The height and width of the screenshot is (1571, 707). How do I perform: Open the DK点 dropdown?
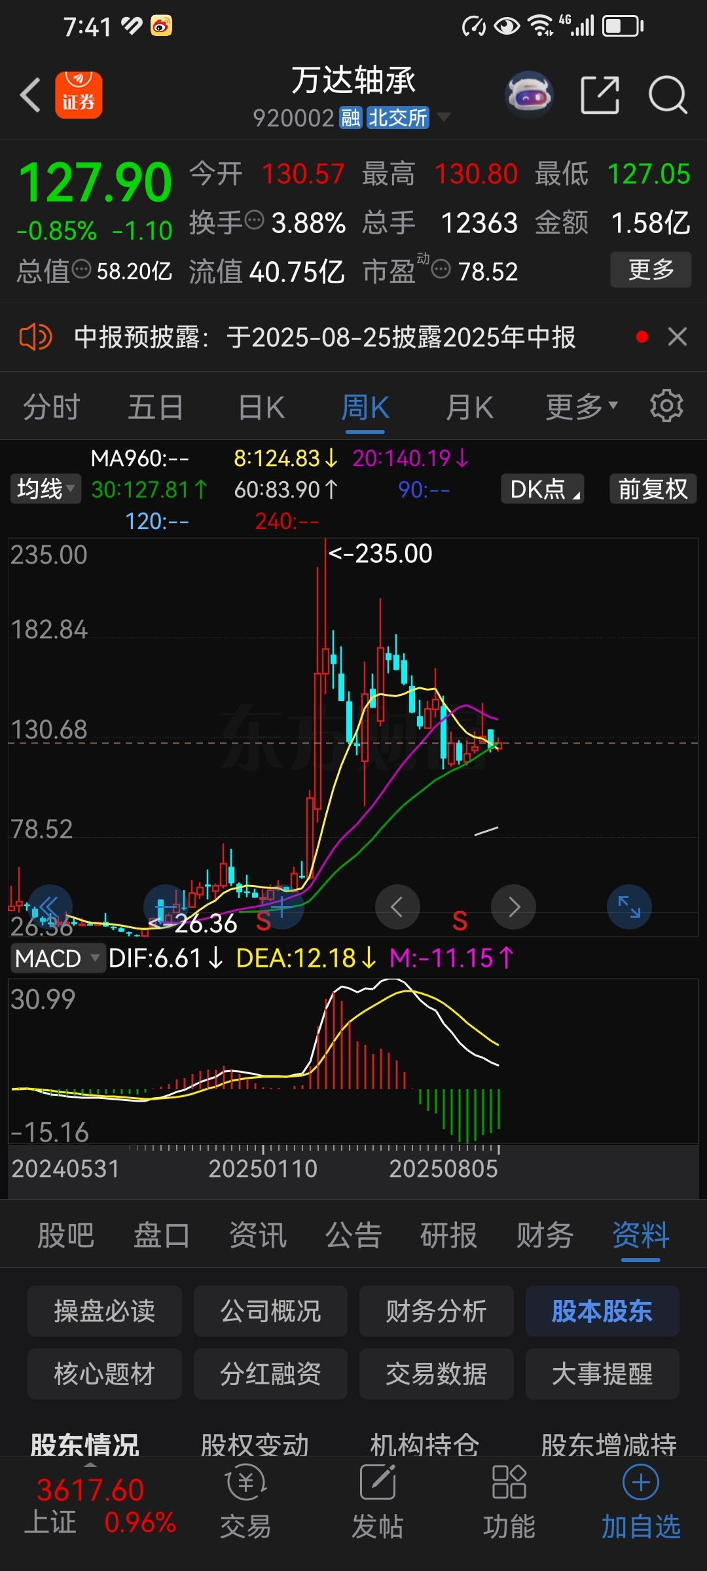(543, 489)
